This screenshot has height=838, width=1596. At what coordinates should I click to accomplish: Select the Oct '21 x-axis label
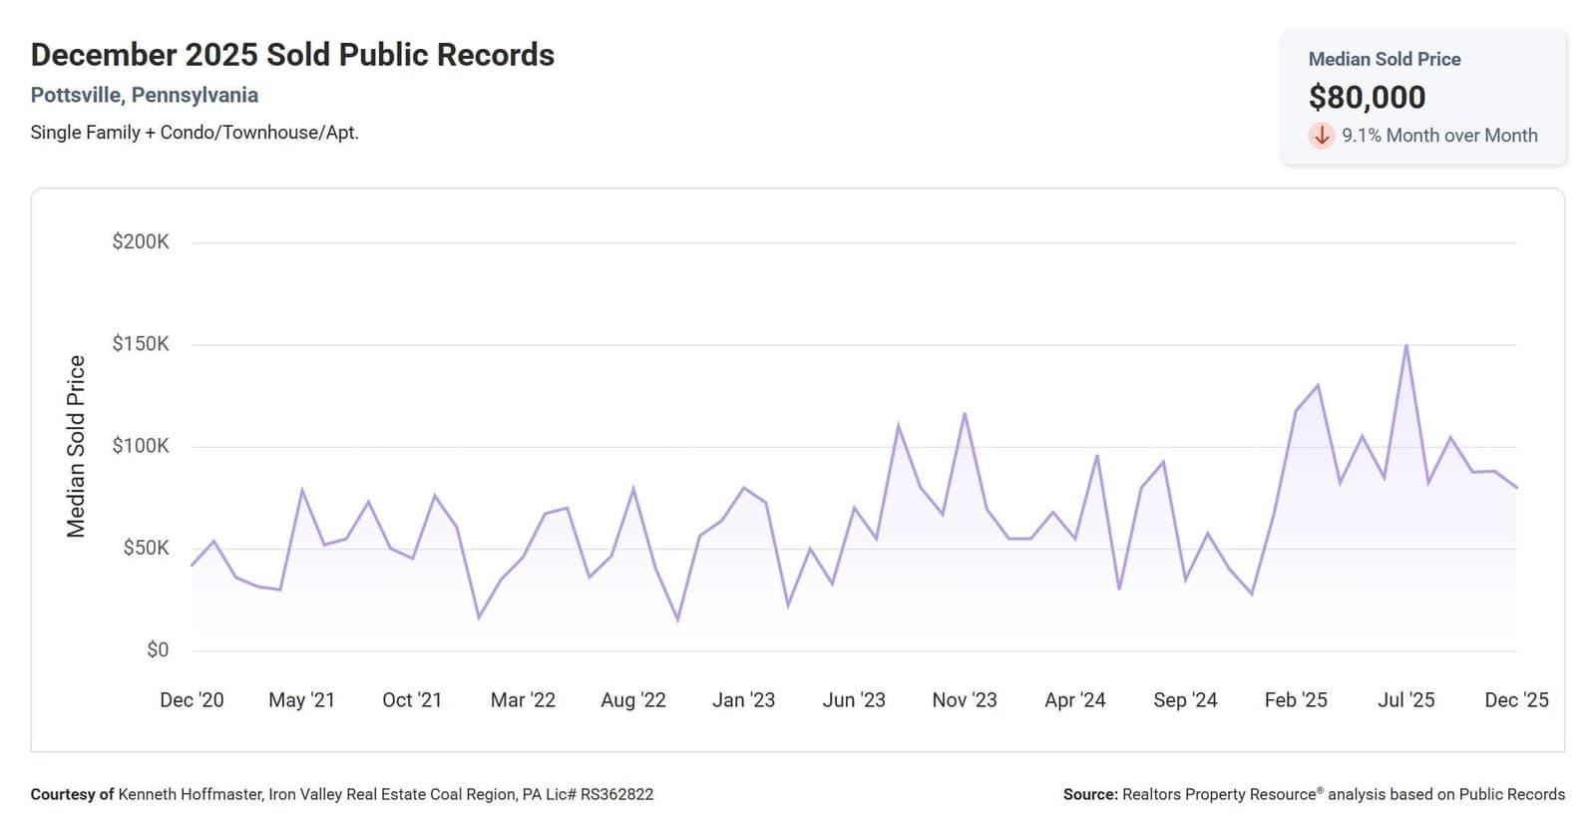click(x=412, y=700)
